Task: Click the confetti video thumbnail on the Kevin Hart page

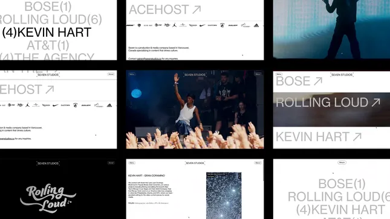Action: point(224,195)
